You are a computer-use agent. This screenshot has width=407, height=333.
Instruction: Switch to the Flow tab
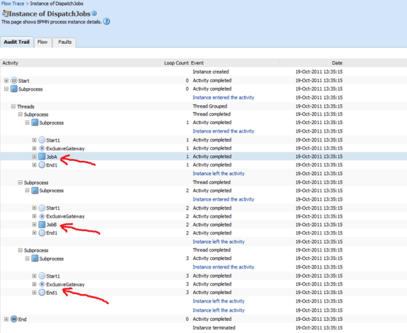pyautogui.click(x=42, y=43)
